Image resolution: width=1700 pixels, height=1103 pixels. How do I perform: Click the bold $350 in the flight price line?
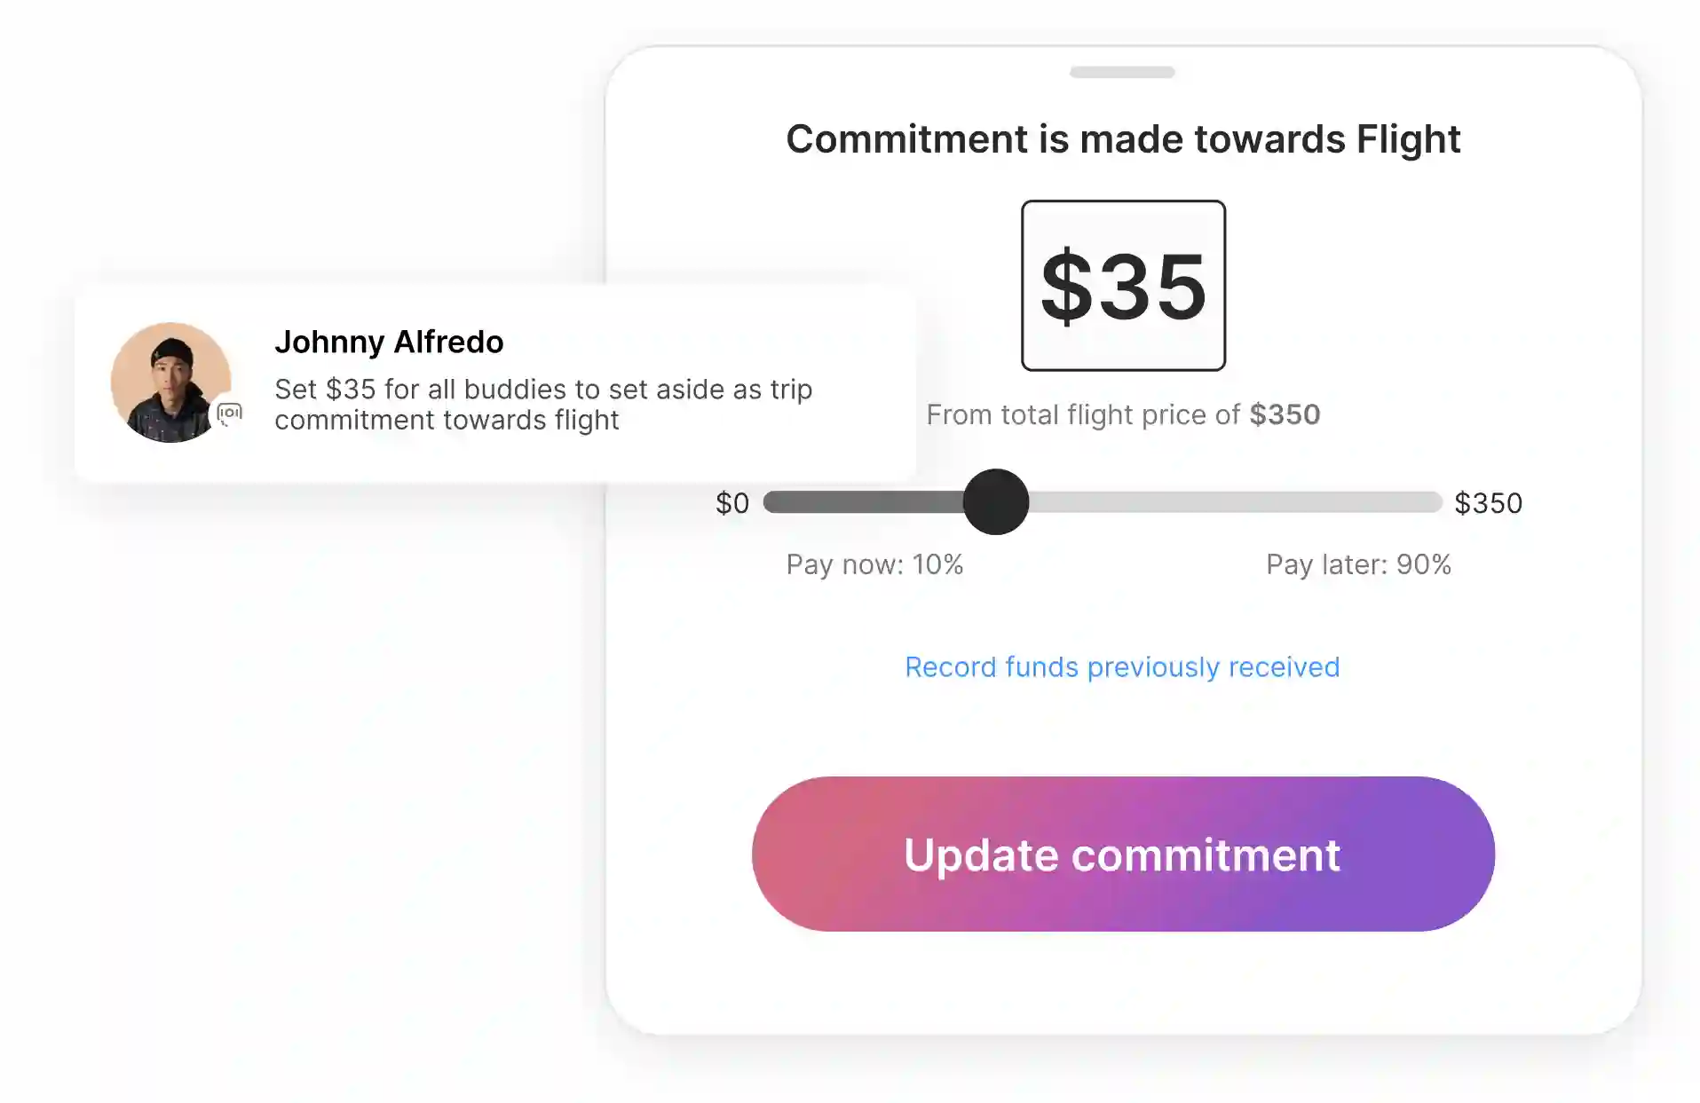click(1285, 414)
